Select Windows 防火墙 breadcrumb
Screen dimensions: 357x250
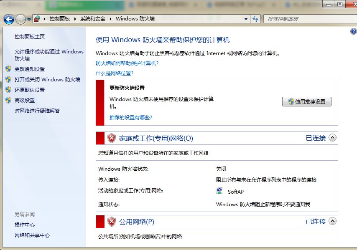pyautogui.click(x=135, y=19)
